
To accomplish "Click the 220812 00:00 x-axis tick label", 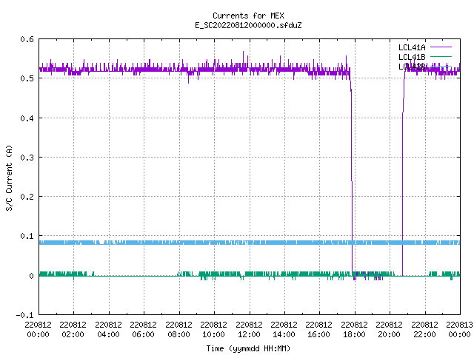I will 38,330.
